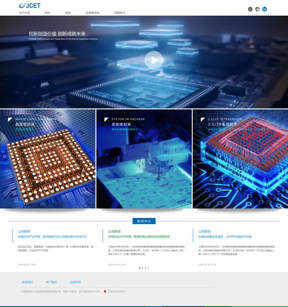Expand 投资者关系 navigation menu
Viewport: 288px width, 307px height.
(92, 13)
